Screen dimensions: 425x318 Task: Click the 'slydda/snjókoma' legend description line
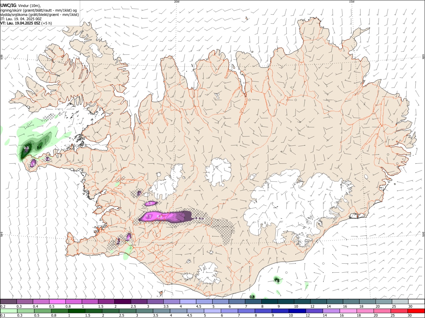[x=40, y=15]
